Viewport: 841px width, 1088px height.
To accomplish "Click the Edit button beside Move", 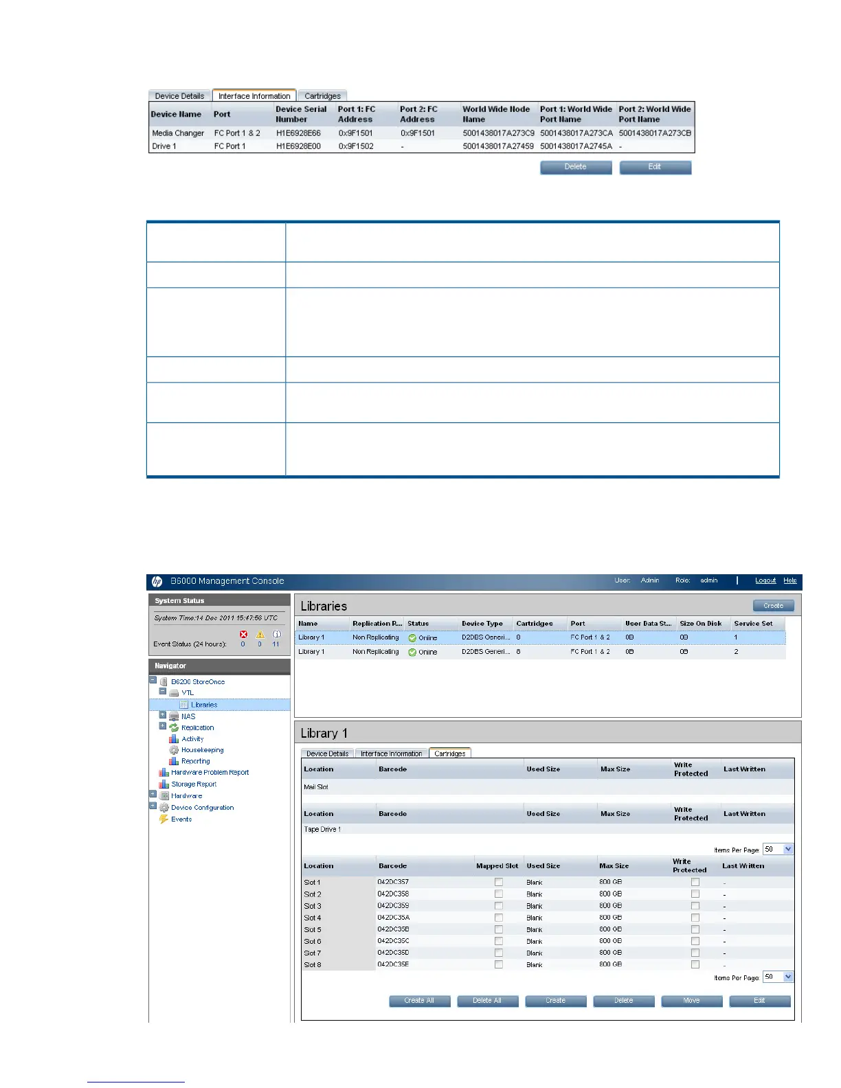I will (x=759, y=1001).
